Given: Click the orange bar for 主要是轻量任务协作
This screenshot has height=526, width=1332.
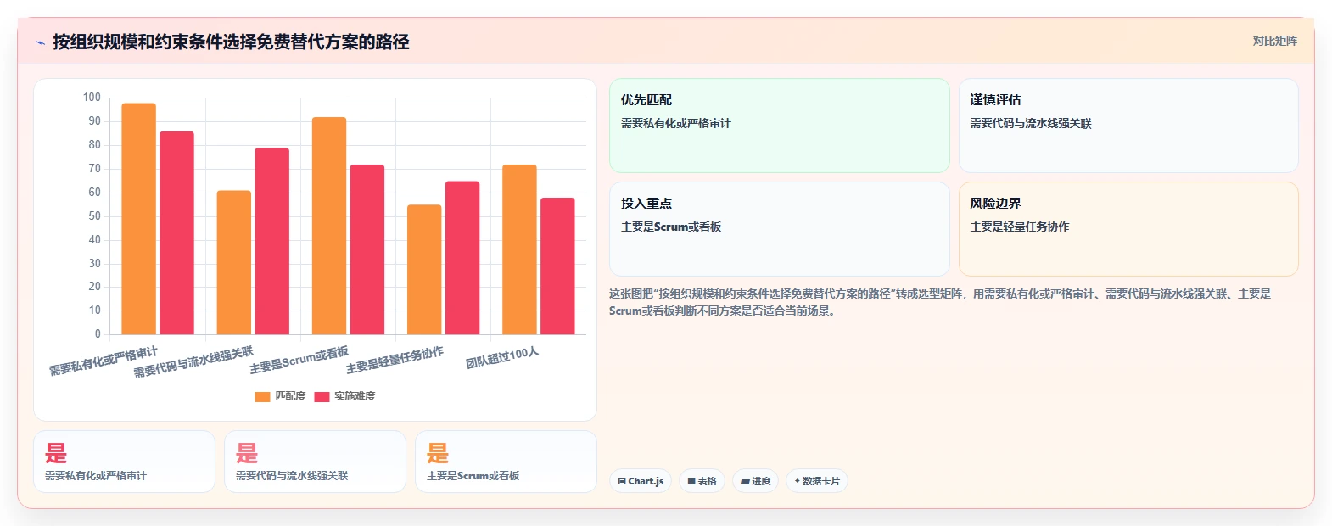Looking at the screenshot, I should coord(424,270).
